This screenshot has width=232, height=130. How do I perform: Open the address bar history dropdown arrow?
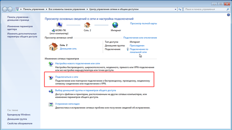[x=175, y=9]
